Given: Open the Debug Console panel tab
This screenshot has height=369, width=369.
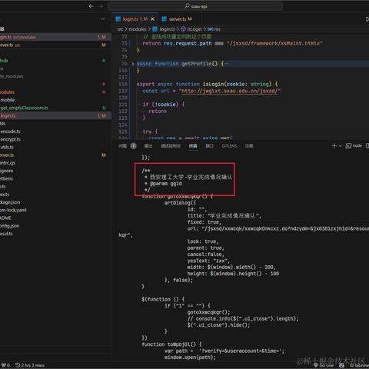Looking at the screenshot, I should (171, 146).
